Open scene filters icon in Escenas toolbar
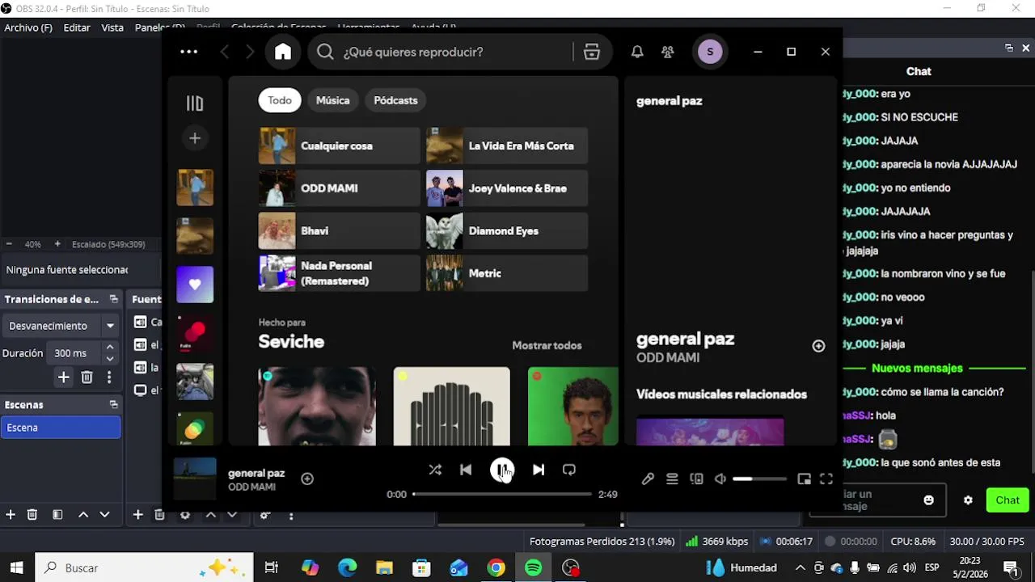Screen dimensions: 1035x582 [57, 514]
